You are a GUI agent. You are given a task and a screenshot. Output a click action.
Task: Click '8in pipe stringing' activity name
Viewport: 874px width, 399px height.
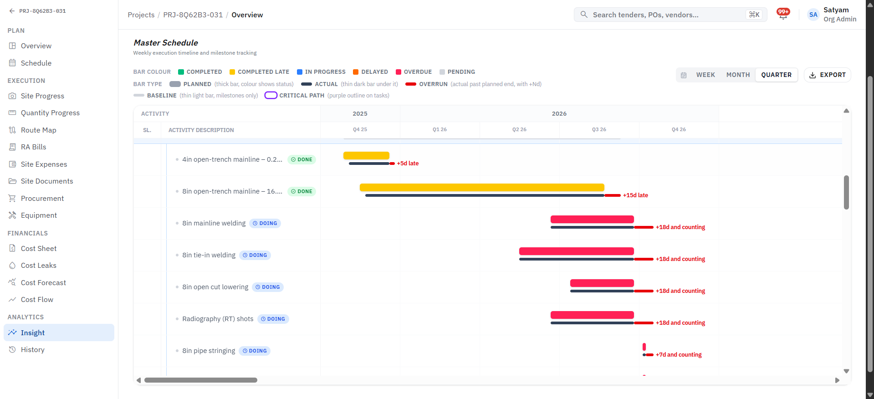coord(209,351)
